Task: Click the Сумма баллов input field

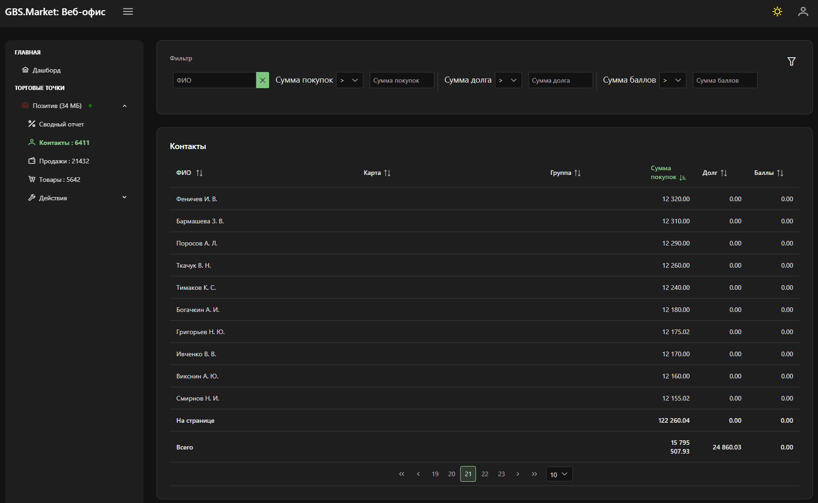Action: click(x=724, y=80)
